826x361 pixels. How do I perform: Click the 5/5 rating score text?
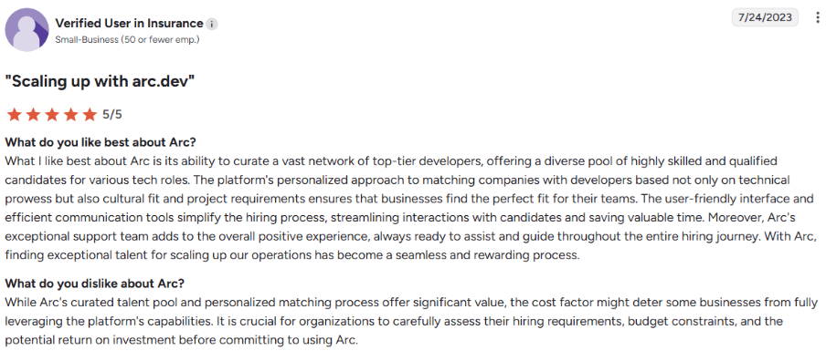[x=112, y=115]
